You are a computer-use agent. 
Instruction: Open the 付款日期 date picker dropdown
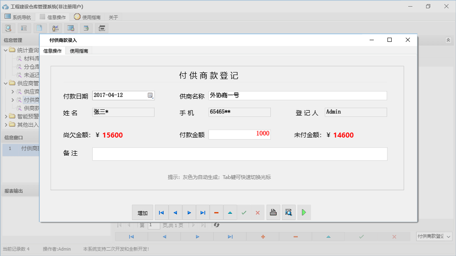(x=150, y=95)
